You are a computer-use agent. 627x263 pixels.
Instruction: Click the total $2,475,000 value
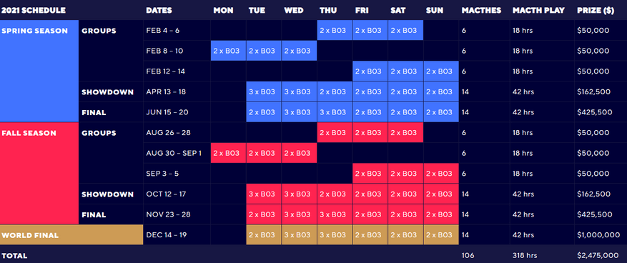click(x=598, y=255)
